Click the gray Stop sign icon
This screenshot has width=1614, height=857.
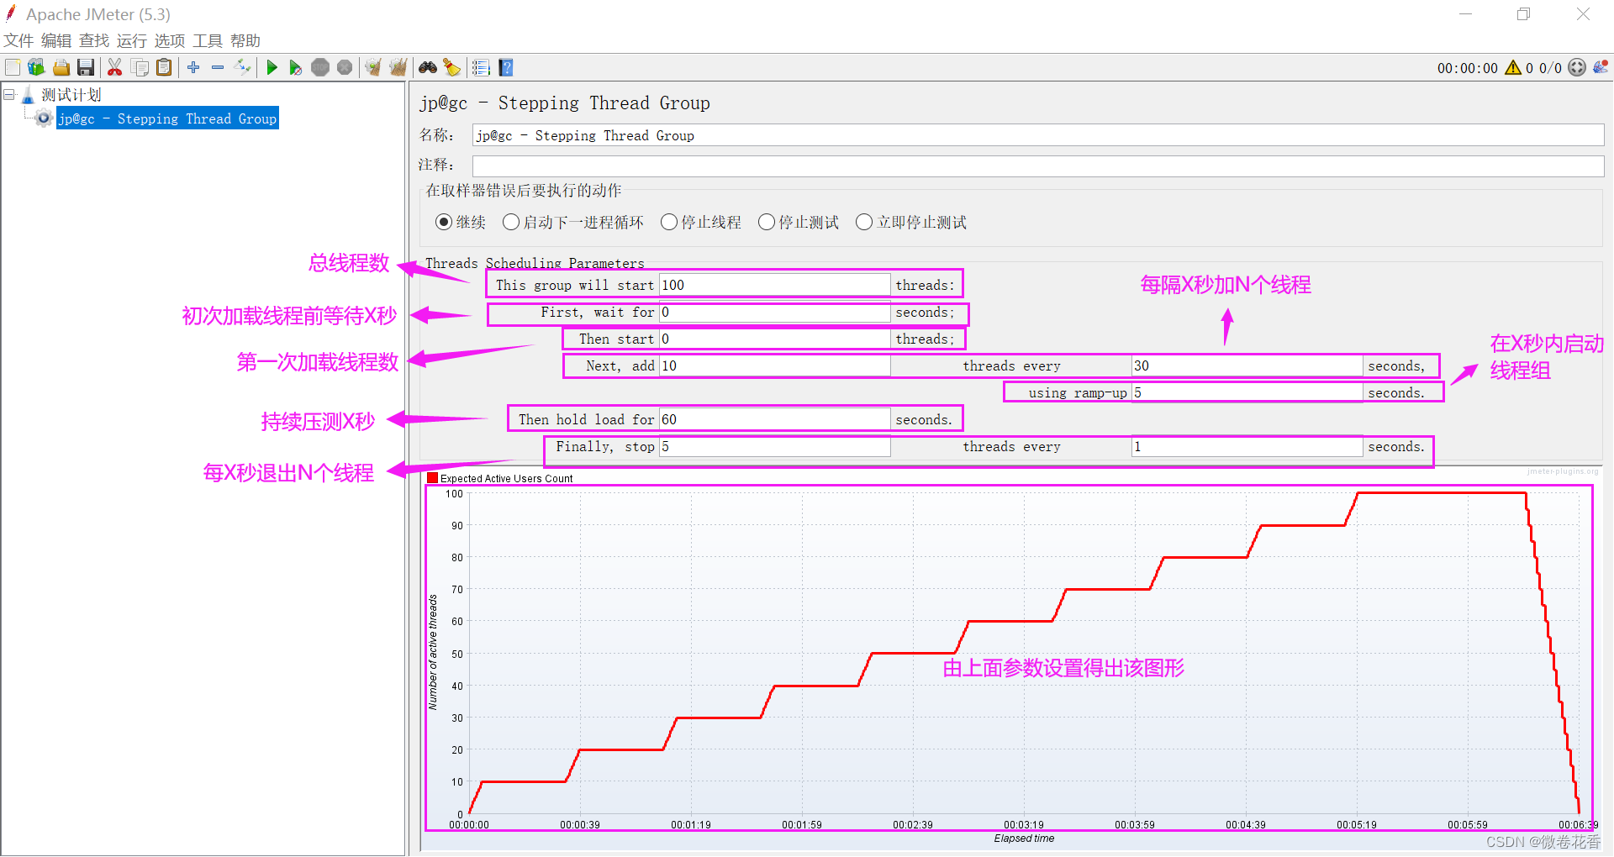pyautogui.click(x=320, y=67)
